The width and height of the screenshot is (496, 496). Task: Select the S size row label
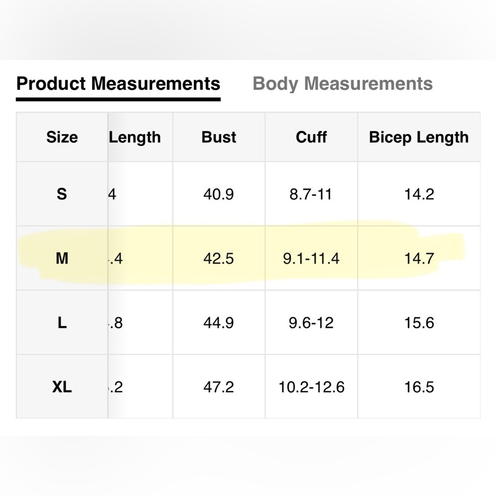click(x=62, y=194)
